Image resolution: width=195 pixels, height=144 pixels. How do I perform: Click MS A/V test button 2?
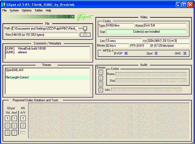[23, 126]
